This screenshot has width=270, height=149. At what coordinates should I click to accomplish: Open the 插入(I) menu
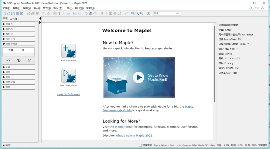37,8
